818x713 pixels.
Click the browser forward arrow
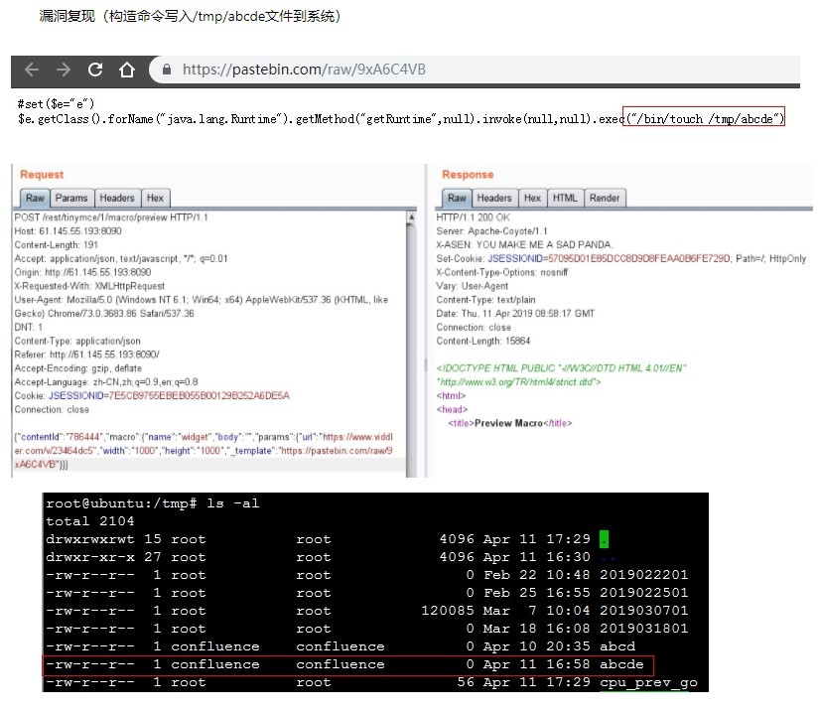click(64, 70)
